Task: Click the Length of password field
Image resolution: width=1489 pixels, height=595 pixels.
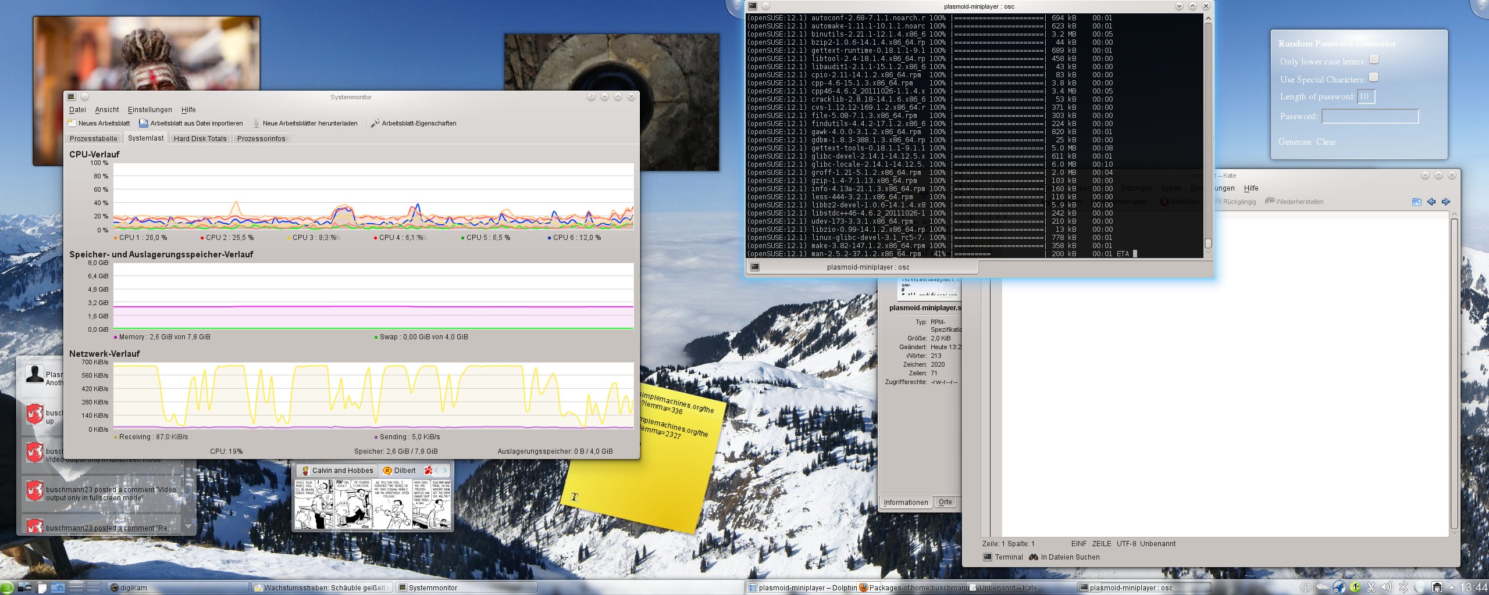Action: click(1366, 96)
